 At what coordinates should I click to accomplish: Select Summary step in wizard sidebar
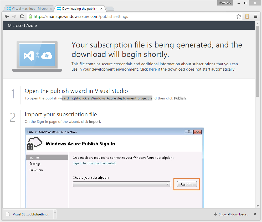36,170
